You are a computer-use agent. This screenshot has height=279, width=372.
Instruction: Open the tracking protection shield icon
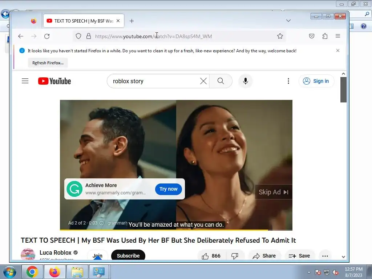point(78,36)
